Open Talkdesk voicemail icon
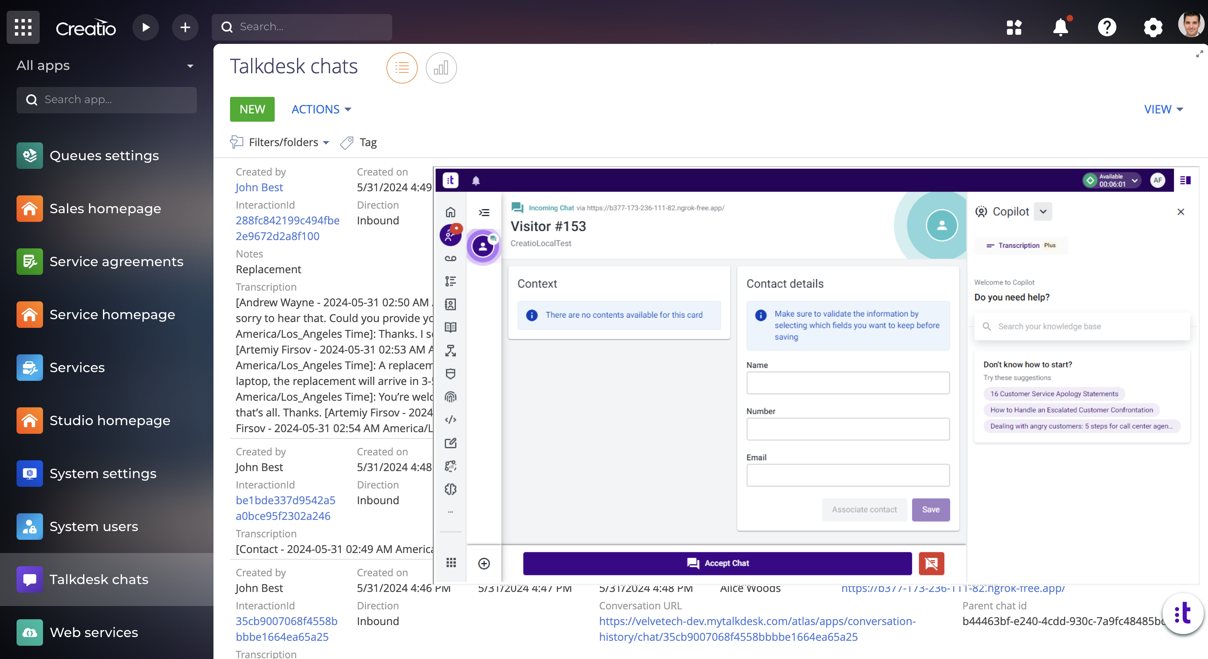Viewport: 1208px width, 659px height. click(450, 258)
